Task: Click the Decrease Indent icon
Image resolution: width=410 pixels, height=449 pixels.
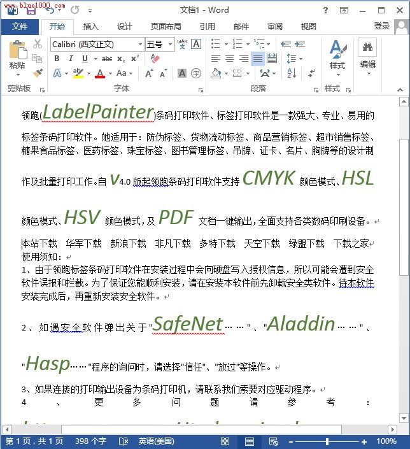Action: click(285, 44)
